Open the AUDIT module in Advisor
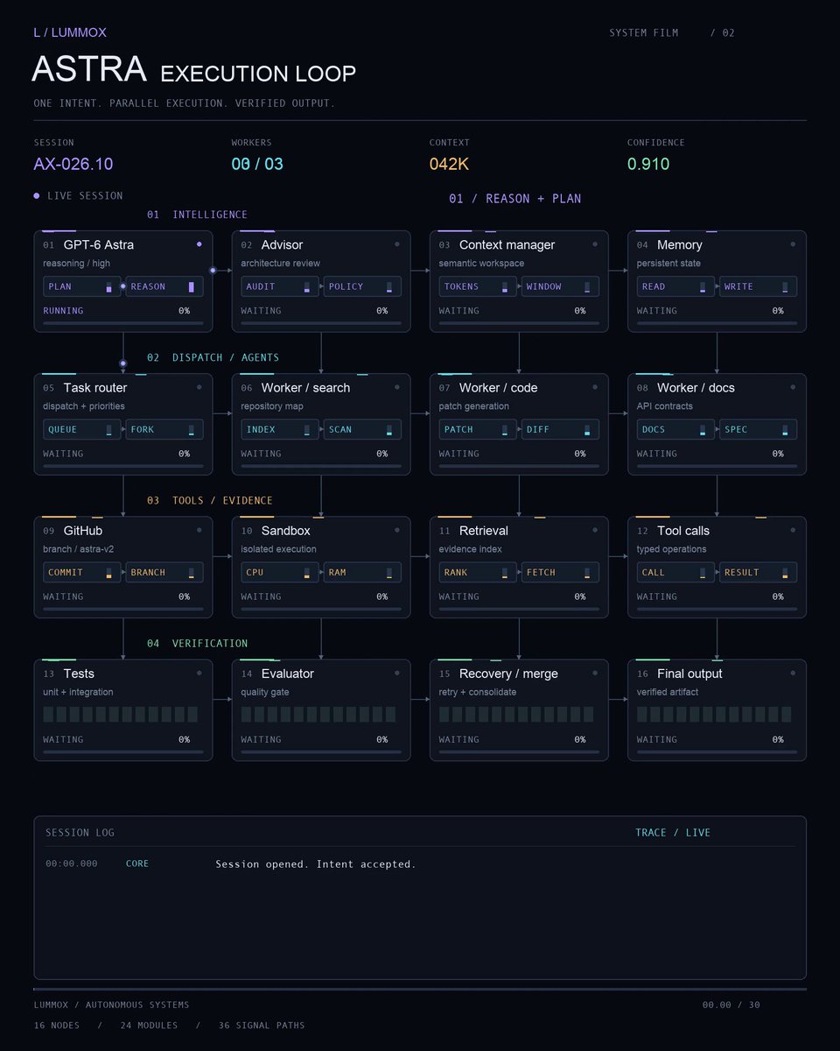The image size is (840, 1051). click(x=280, y=286)
